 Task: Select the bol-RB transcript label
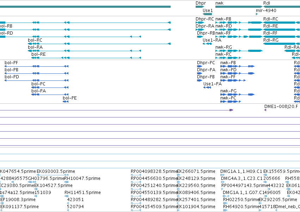coord(6,26)
